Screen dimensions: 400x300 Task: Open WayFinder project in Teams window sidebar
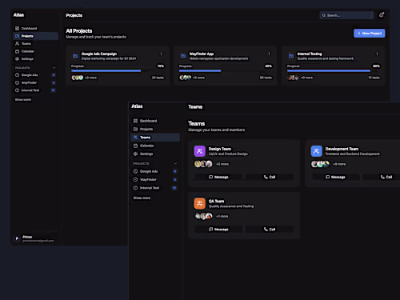[155, 179]
